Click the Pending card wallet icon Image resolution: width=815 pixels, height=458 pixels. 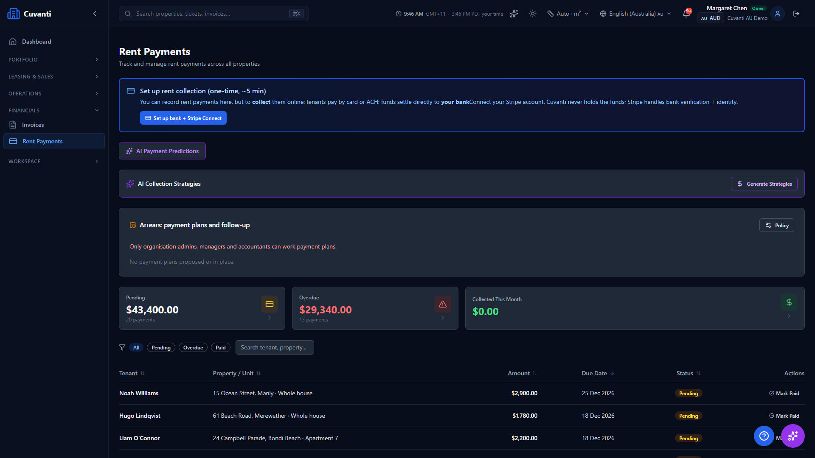tap(270, 304)
